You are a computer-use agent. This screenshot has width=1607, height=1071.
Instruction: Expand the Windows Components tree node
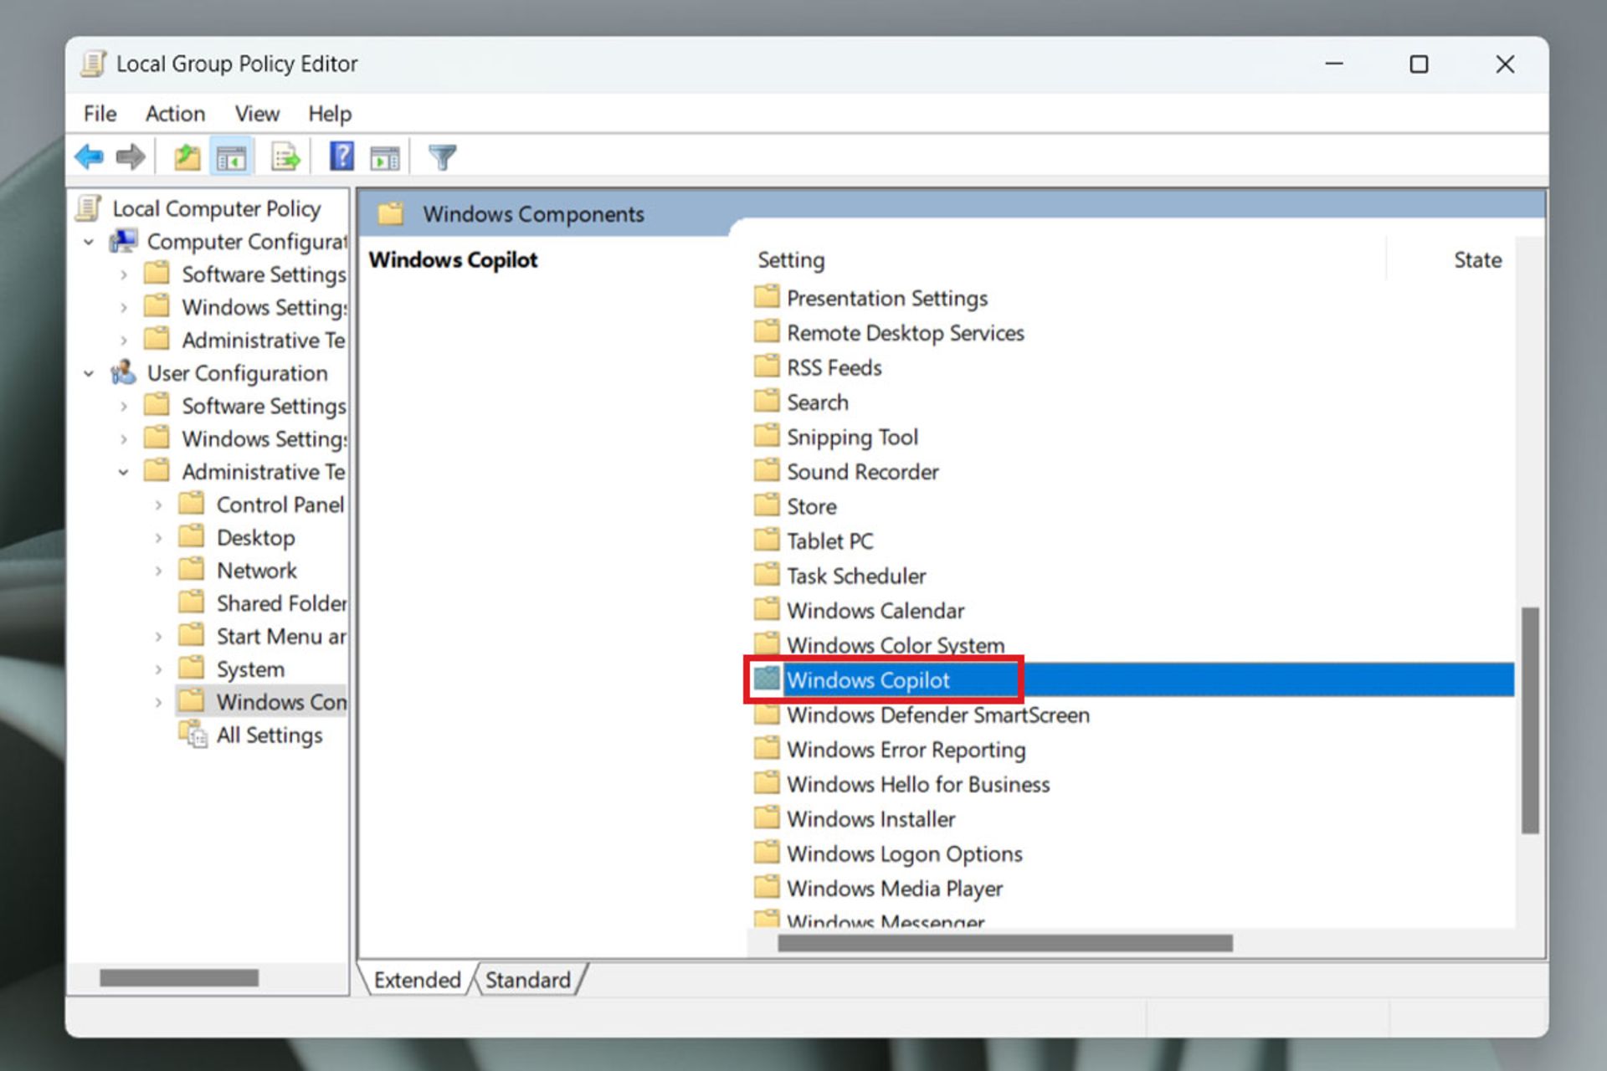(158, 702)
